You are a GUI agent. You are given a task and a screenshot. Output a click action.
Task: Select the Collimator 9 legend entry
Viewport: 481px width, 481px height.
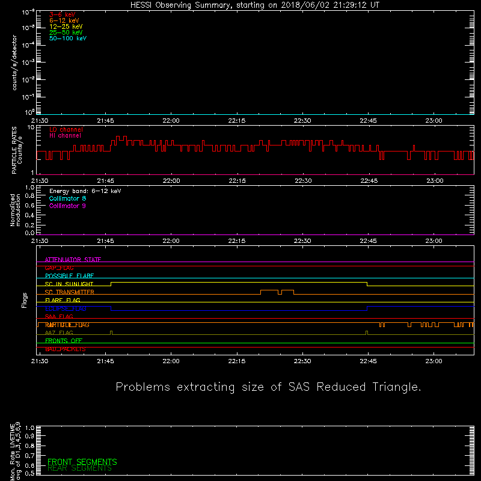(x=67, y=206)
